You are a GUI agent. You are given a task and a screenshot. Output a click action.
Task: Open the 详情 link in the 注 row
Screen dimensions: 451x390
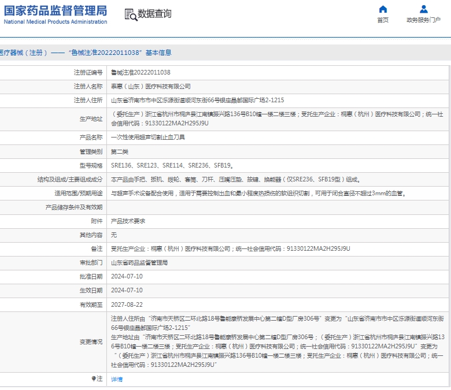pos(117,380)
